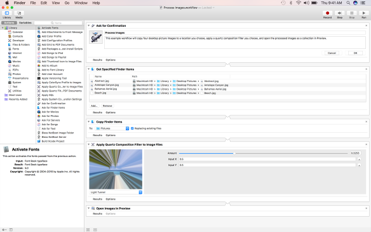Switch to the Actions tab

10,23
